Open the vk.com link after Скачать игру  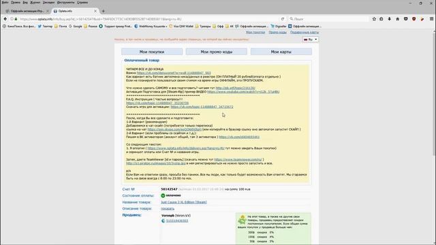202,107
